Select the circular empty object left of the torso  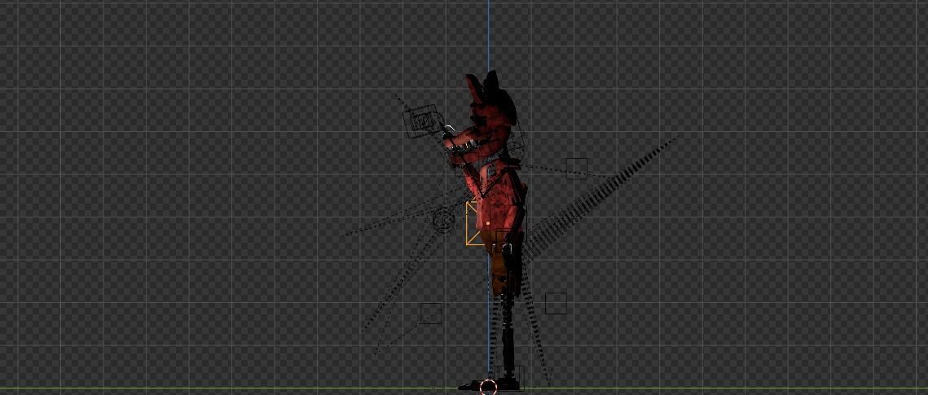click(443, 219)
